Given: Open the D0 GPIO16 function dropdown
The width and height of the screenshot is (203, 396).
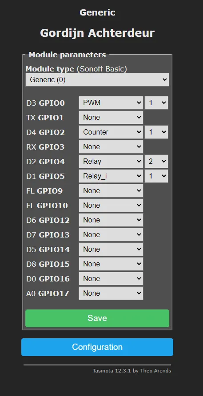Looking at the screenshot, I should click(x=111, y=278).
